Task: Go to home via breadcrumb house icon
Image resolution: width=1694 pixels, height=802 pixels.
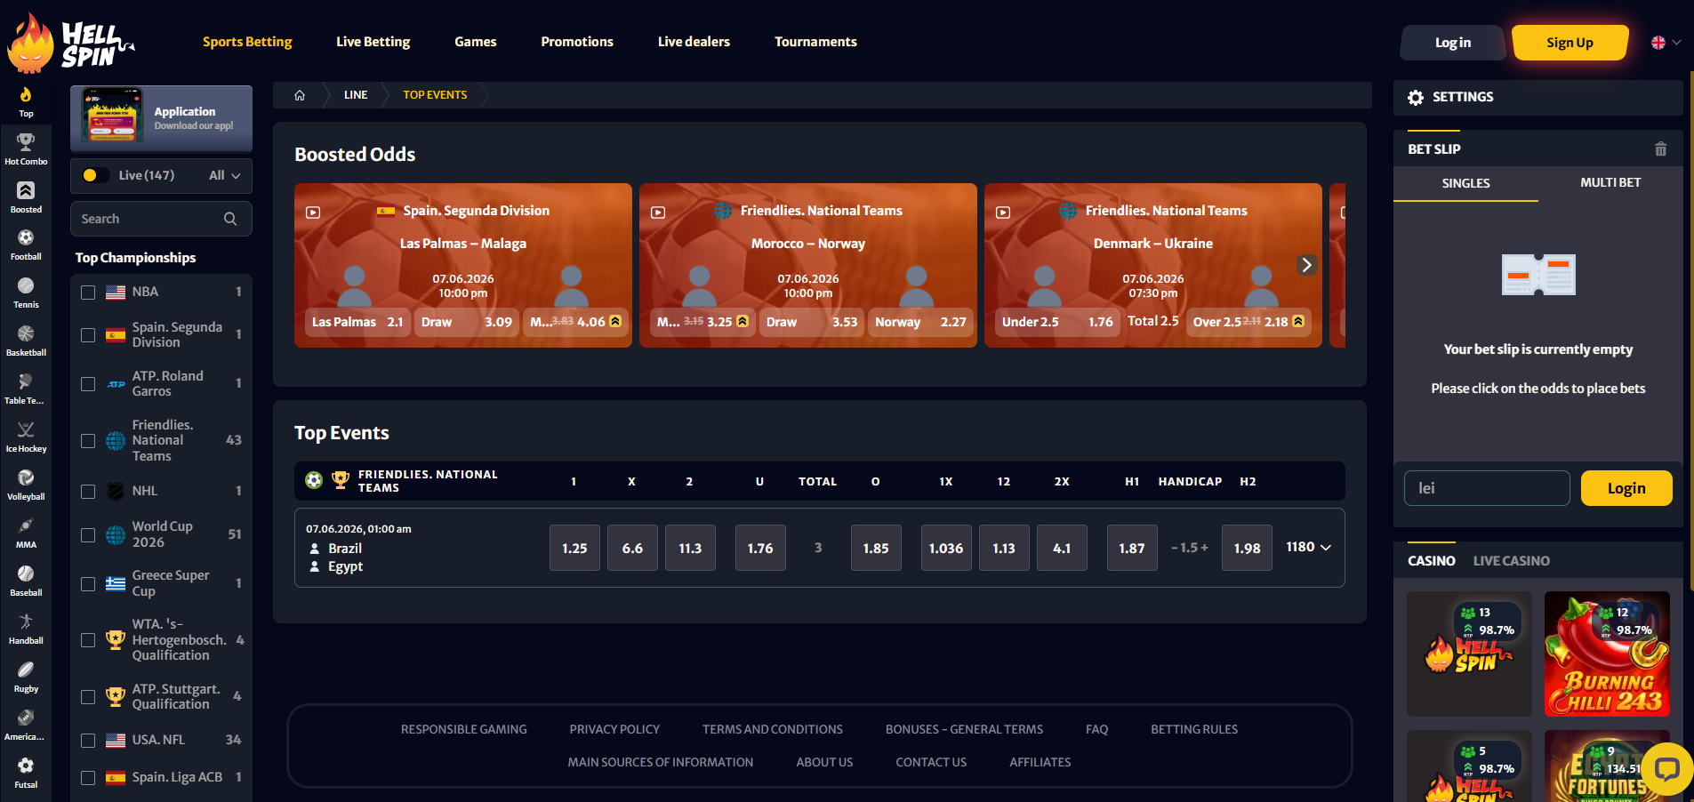Action: 300,95
